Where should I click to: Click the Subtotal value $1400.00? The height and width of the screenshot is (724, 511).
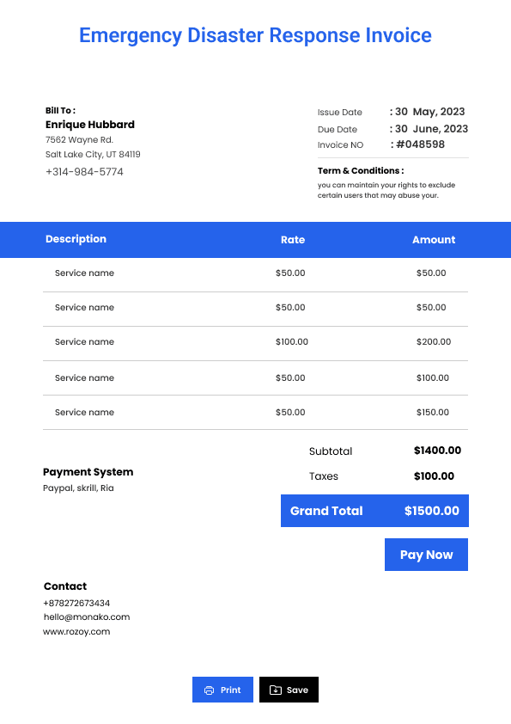pyautogui.click(x=437, y=451)
